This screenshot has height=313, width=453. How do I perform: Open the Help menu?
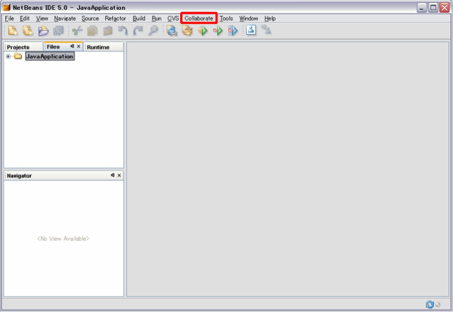point(270,19)
